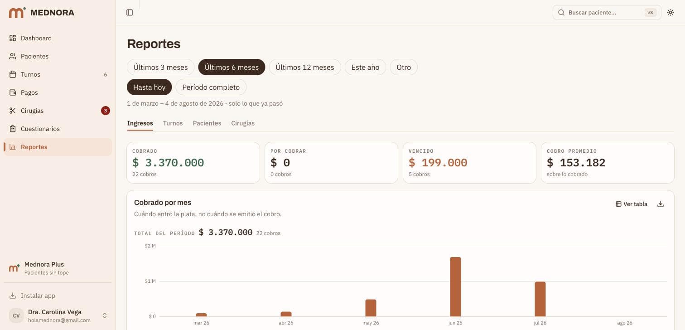Screen dimensions: 685x330
Task: Select the Período completo option
Action: tap(211, 87)
